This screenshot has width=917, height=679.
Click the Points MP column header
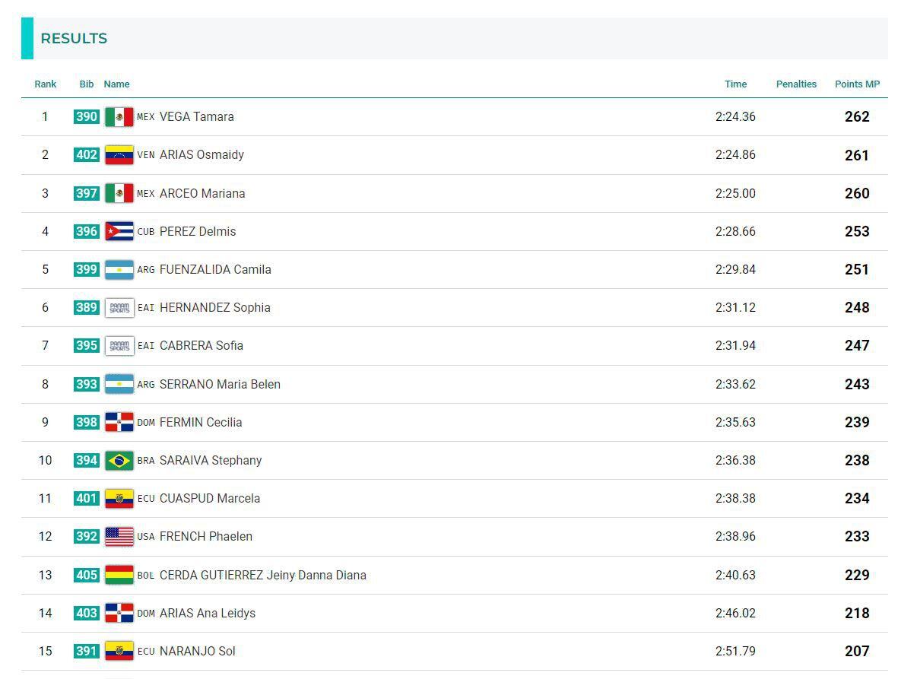pos(857,84)
